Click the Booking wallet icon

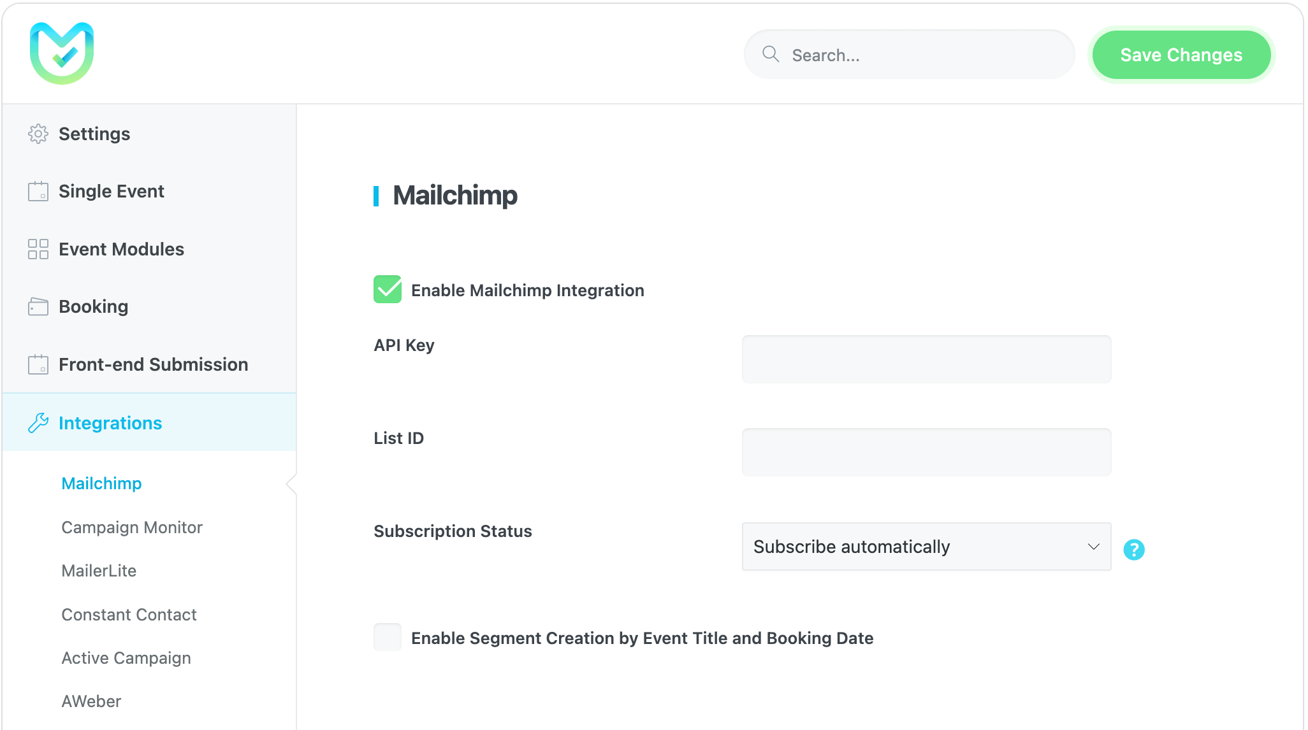click(38, 306)
